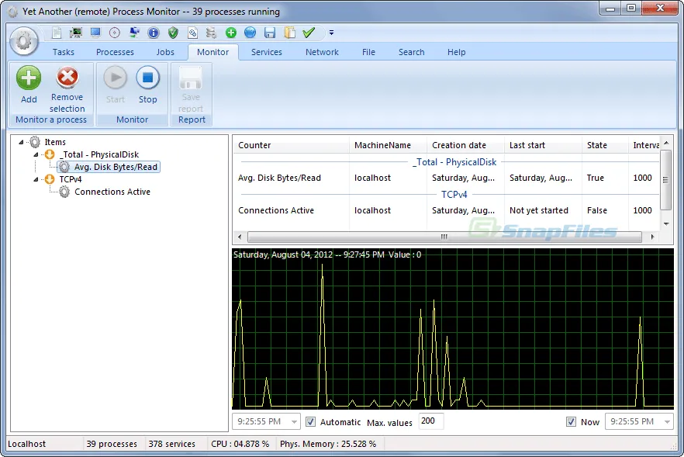Click the Max. values field showing 200

430,421
